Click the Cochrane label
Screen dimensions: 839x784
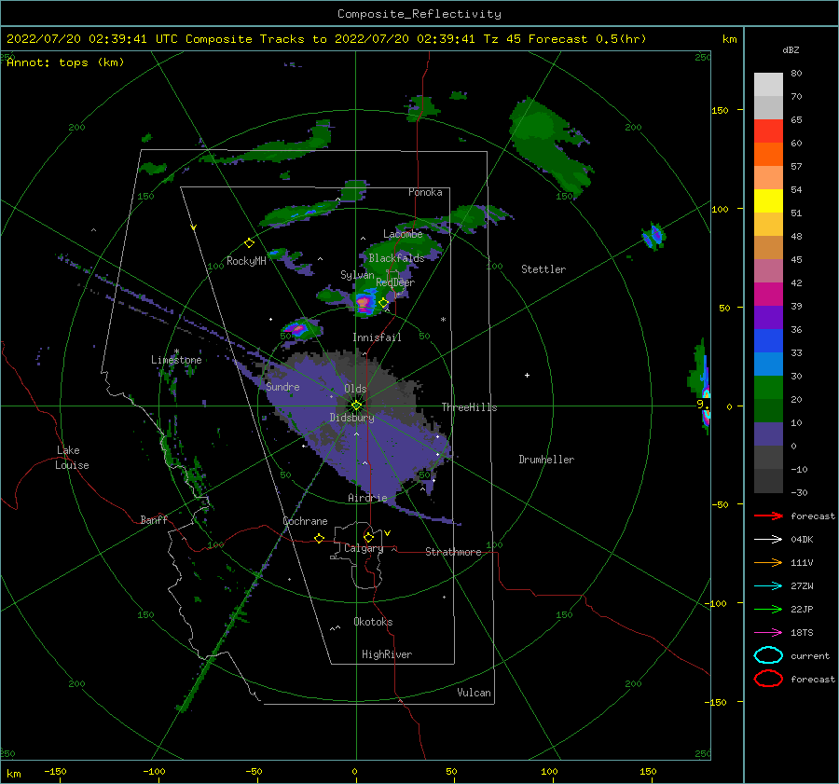(x=305, y=521)
